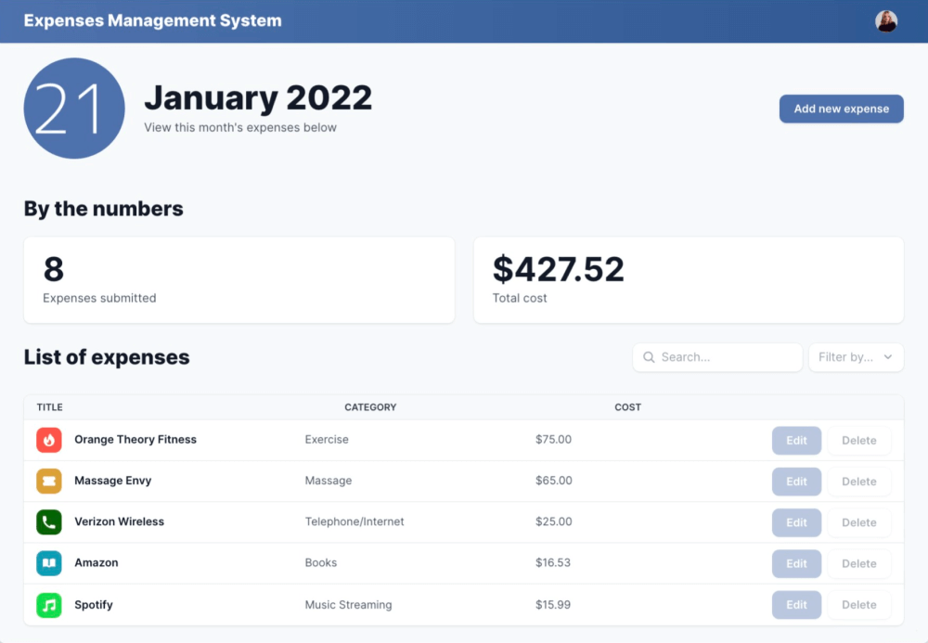Select the Orange Theory Fitness title
The height and width of the screenshot is (643, 928).
[x=135, y=440]
